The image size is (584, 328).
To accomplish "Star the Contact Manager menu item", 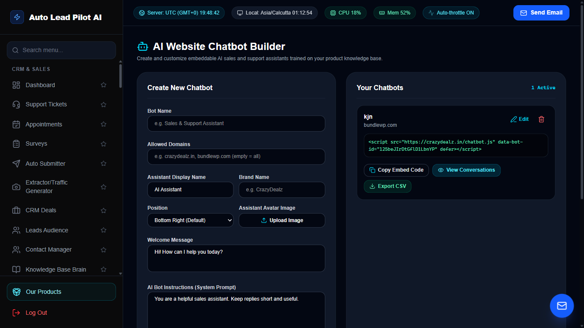I will click(103, 249).
